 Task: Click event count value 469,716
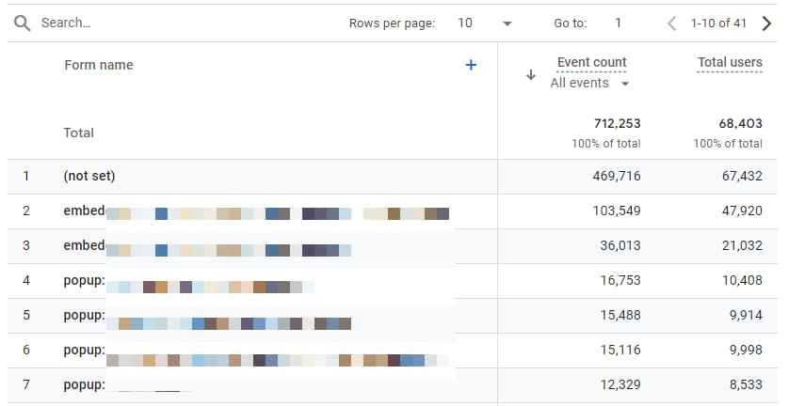pos(610,176)
